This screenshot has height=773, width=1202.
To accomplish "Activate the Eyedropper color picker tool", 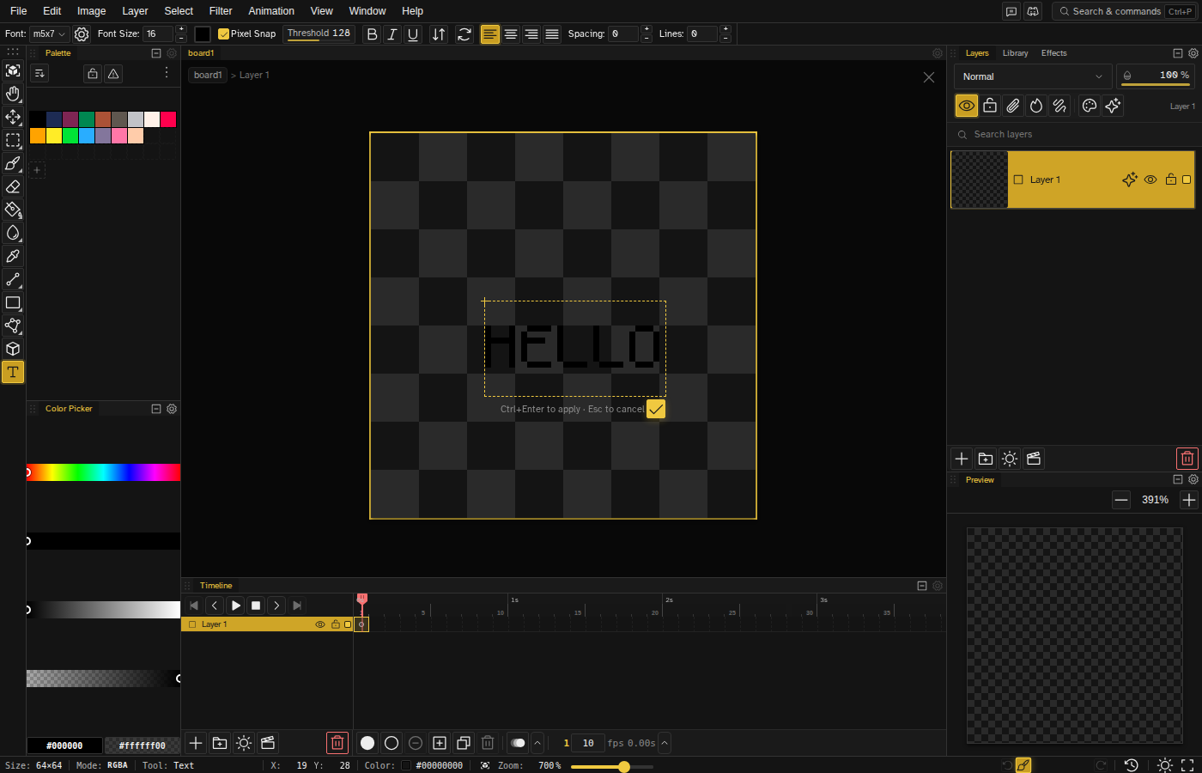I will tap(13, 256).
